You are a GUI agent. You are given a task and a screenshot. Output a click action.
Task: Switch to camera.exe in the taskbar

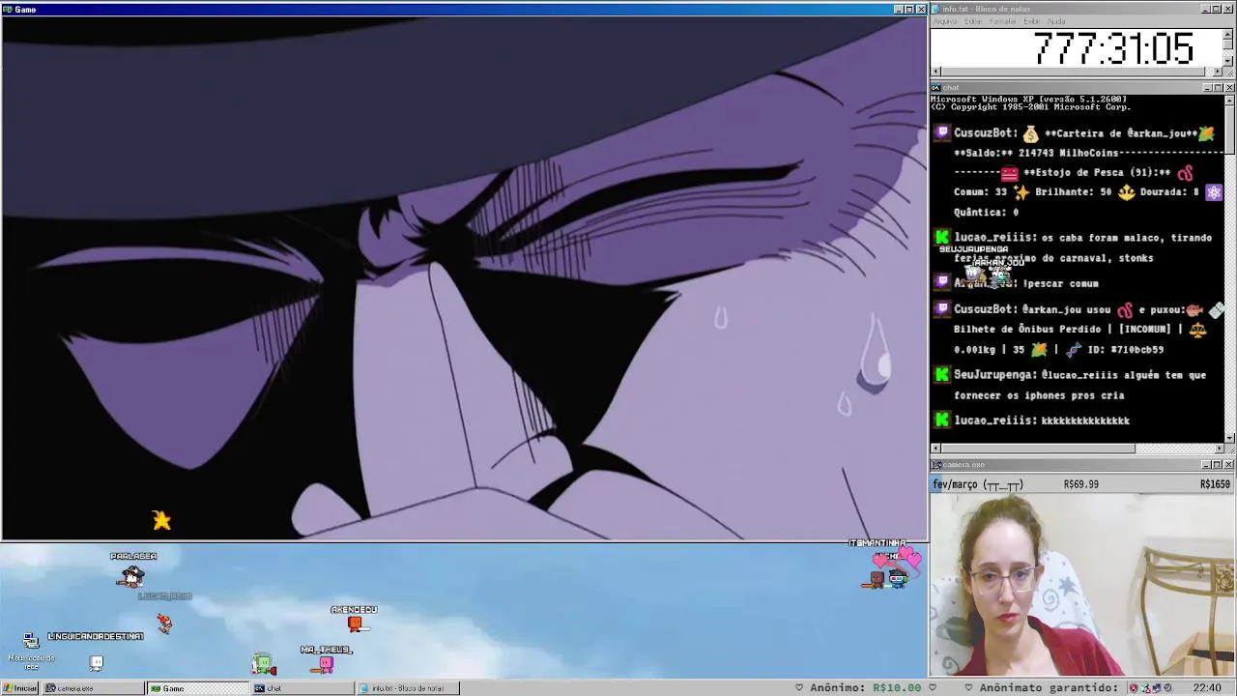[x=93, y=688]
